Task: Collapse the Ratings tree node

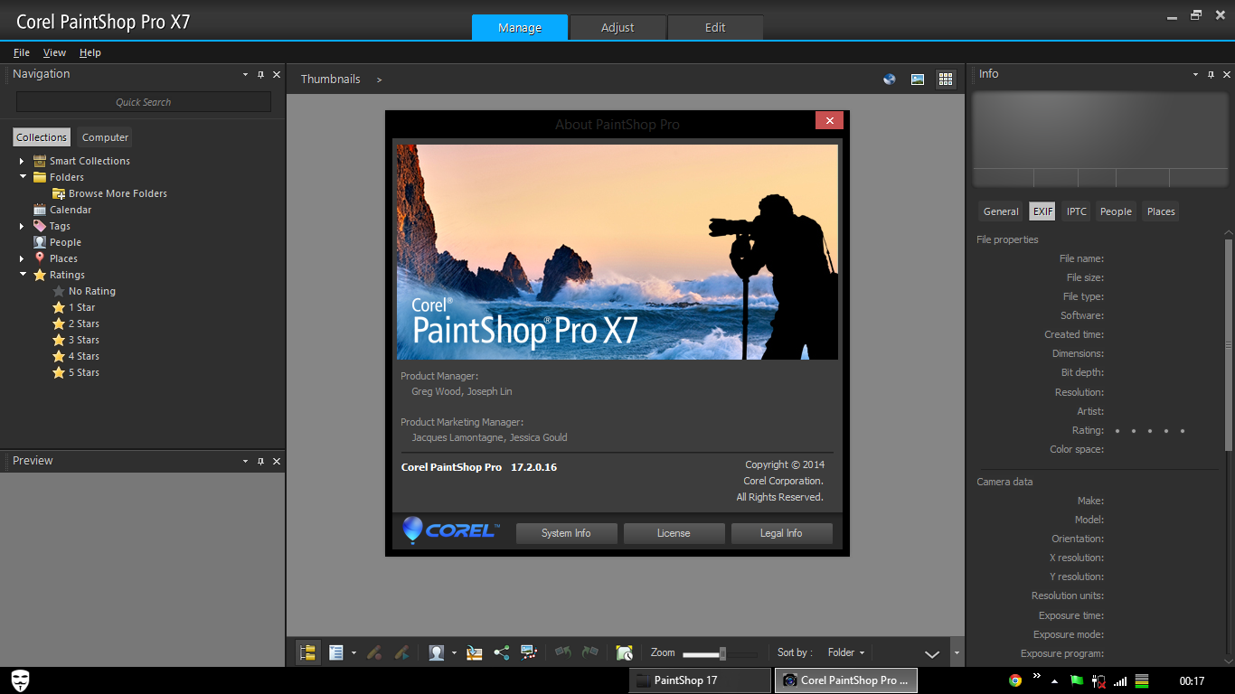Action: [23, 275]
